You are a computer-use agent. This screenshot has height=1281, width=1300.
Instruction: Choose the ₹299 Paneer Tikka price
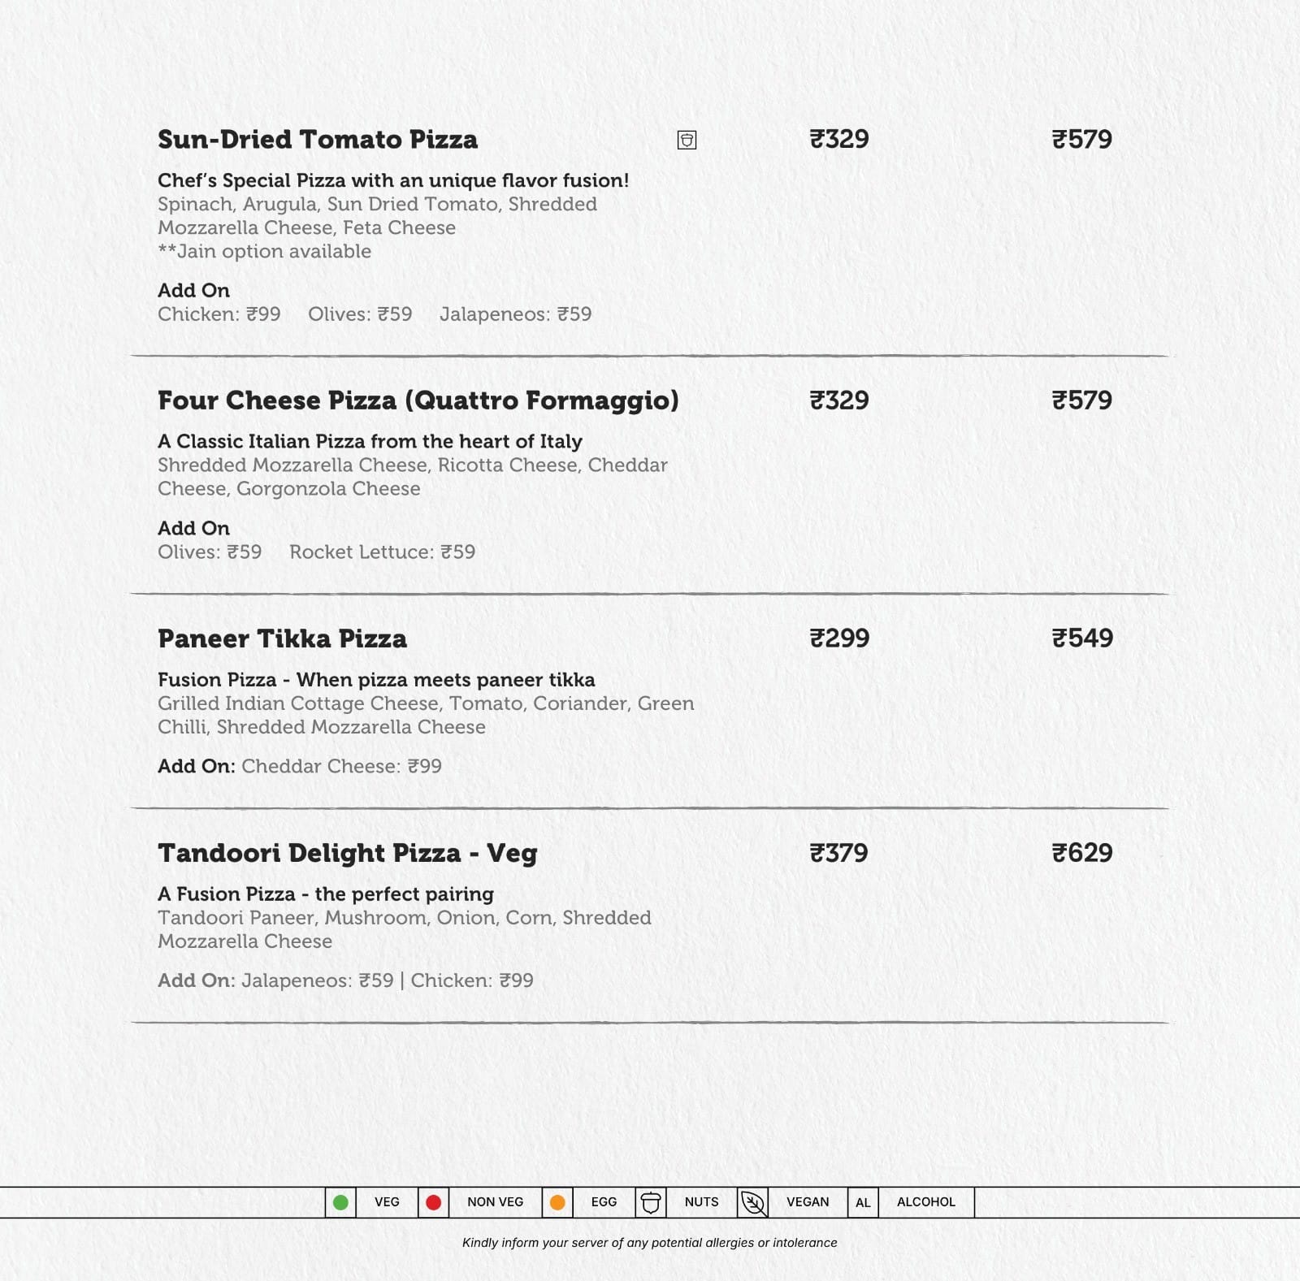click(839, 638)
